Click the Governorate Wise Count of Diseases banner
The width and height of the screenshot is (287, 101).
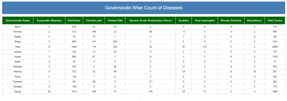pos(143,8)
